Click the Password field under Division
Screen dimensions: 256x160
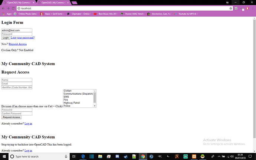[17, 110]
